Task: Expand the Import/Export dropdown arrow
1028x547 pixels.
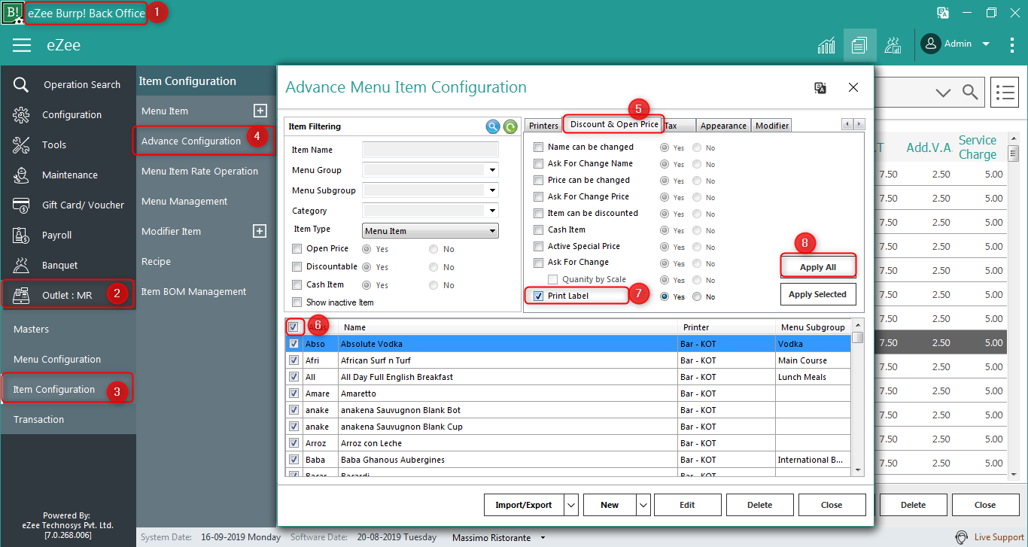Action: (570, 505)
